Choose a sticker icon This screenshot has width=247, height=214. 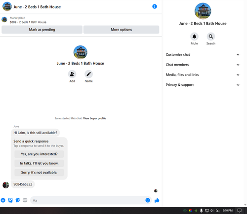[x=18, y=200]
